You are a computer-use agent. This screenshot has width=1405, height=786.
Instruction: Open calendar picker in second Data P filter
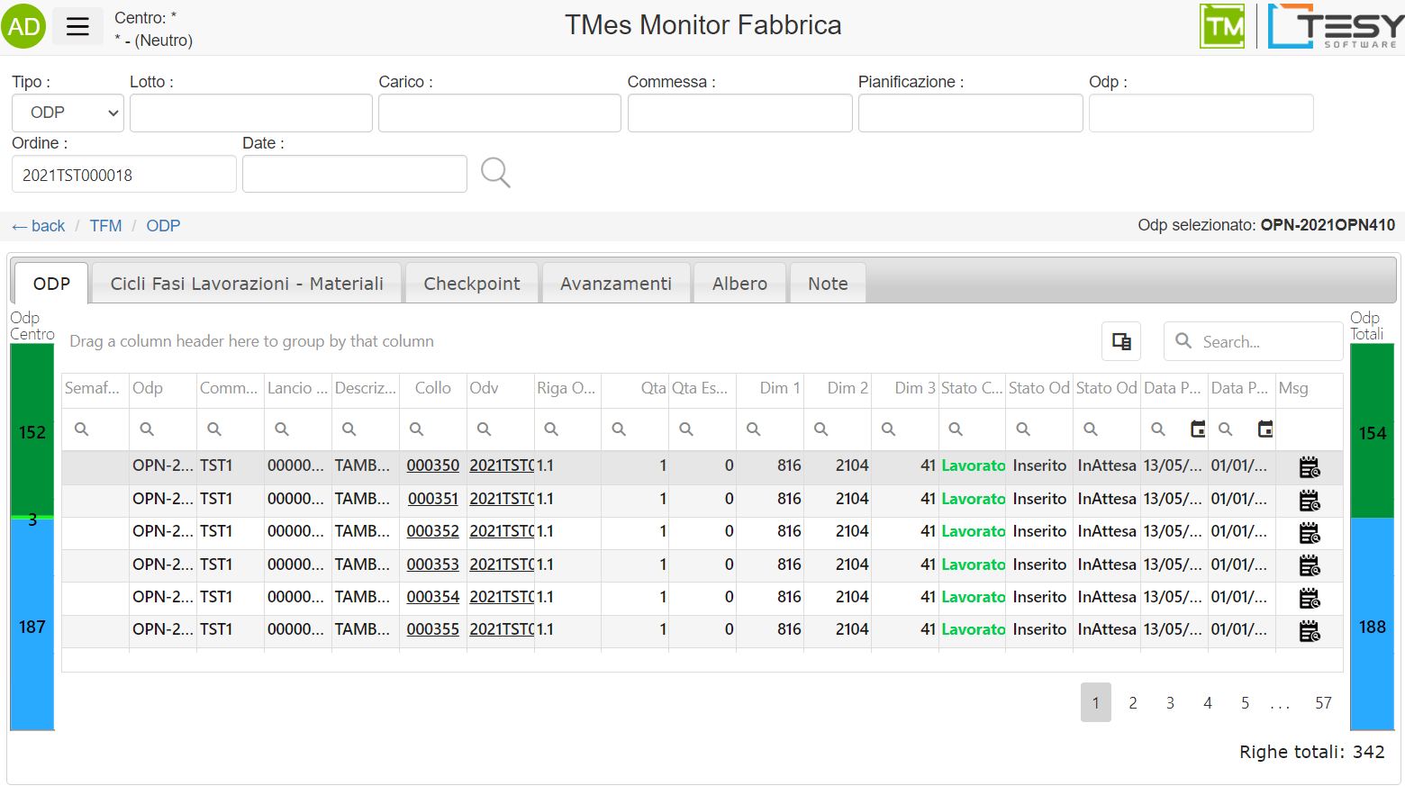point(1264,429)
